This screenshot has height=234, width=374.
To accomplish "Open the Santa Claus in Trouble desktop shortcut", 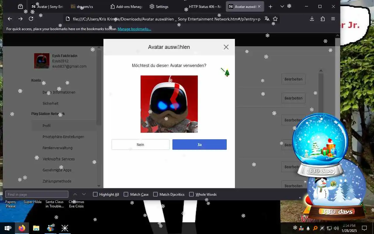I will (55, 204).
